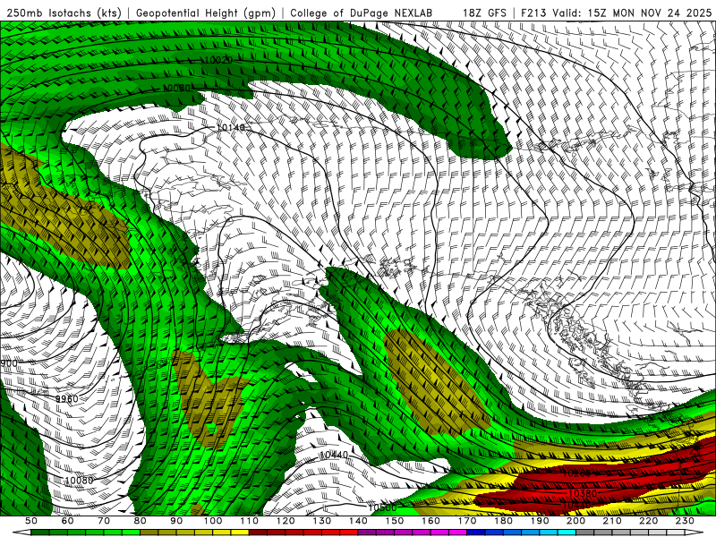The image size is (716, 537).
Task: Click the 190 knot label on the color scale
Action: (x=541, y=521)
